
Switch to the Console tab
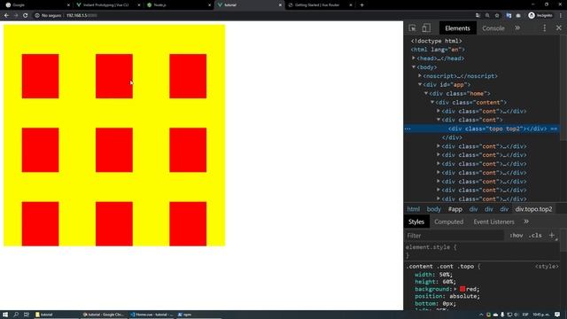(x=493, y=28)
